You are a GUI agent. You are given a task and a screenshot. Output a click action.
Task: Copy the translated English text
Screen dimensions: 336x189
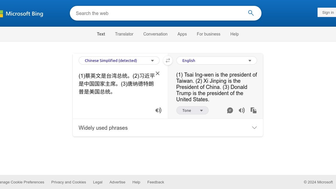click(254, 110)
